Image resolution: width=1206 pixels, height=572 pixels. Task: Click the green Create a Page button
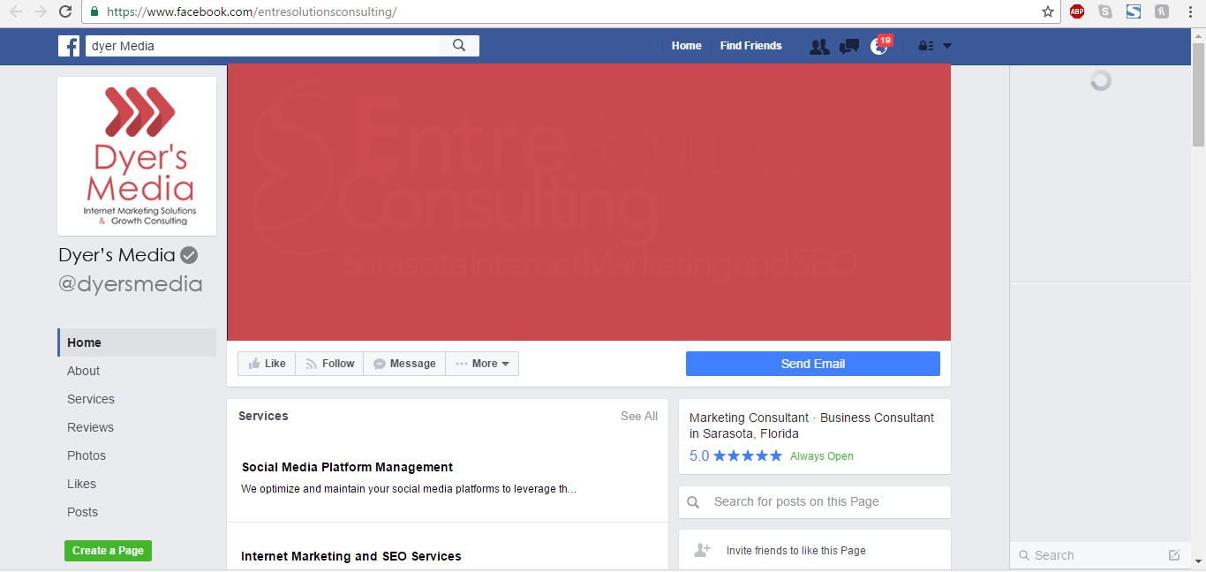coord(108,551)
